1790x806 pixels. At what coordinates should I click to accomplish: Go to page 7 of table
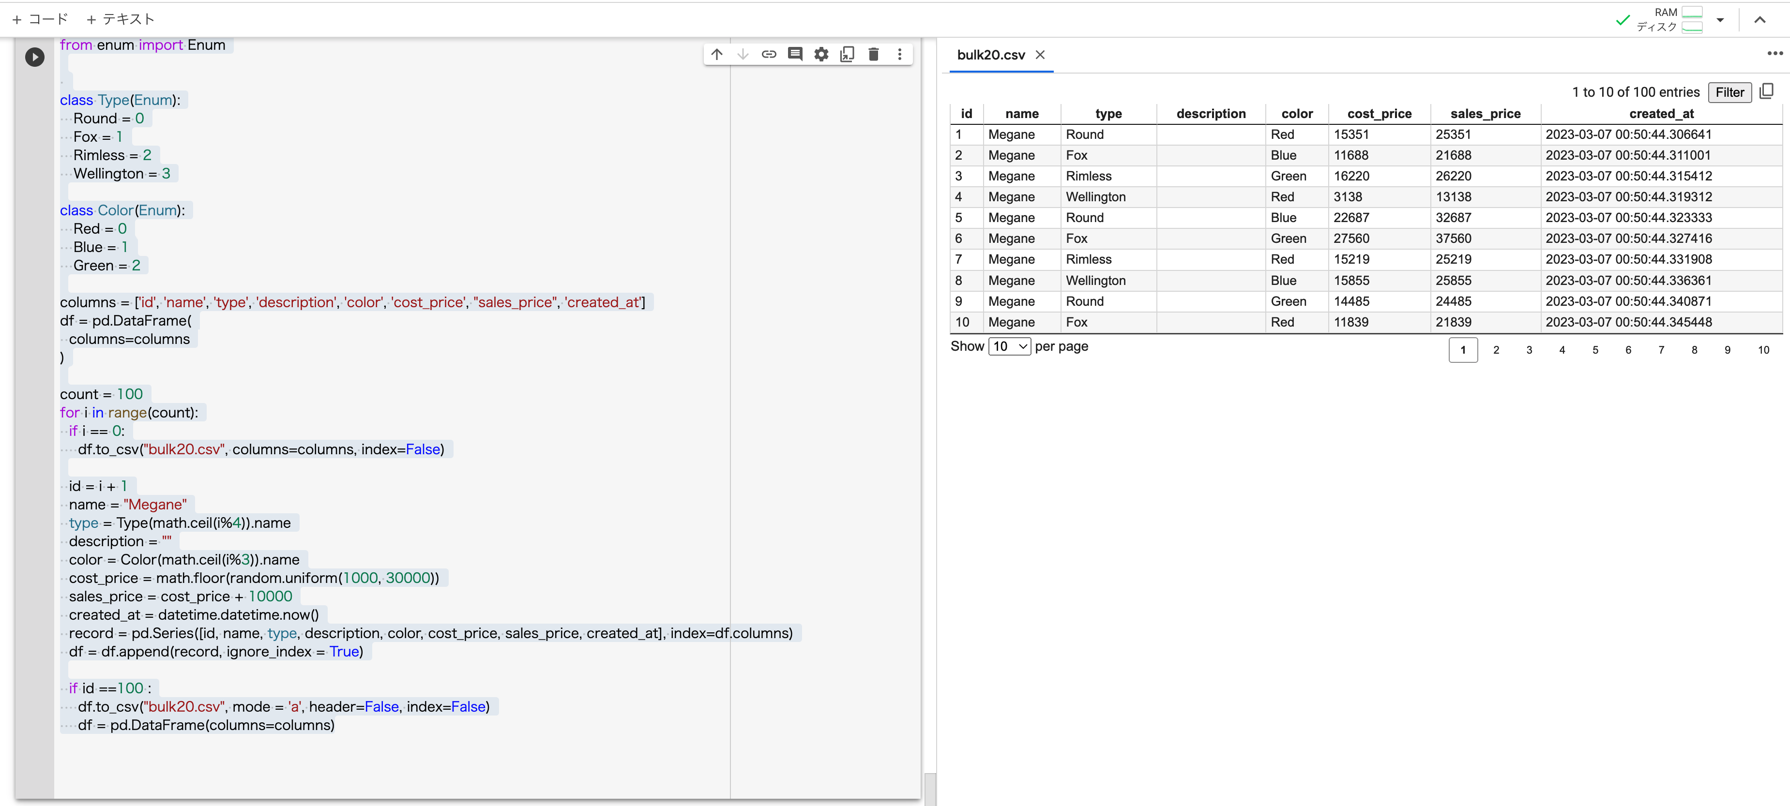tap(1661, 350)
